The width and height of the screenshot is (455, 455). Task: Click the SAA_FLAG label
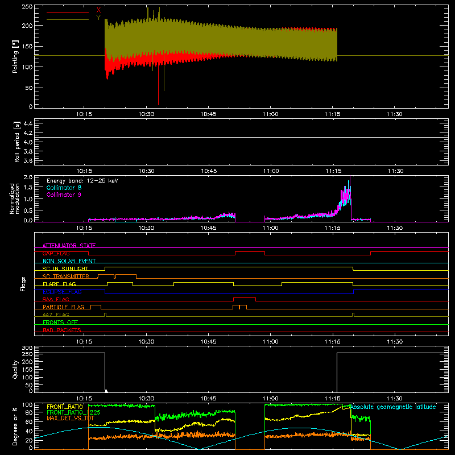point(56,299)
